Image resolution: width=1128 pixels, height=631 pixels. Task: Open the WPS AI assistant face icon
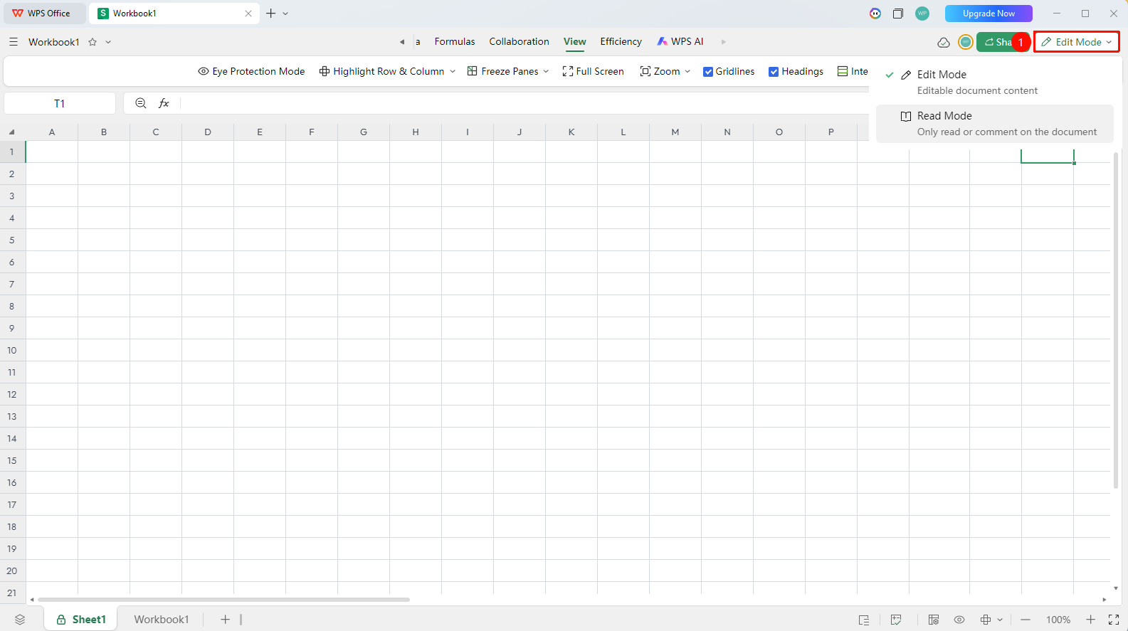875,14
